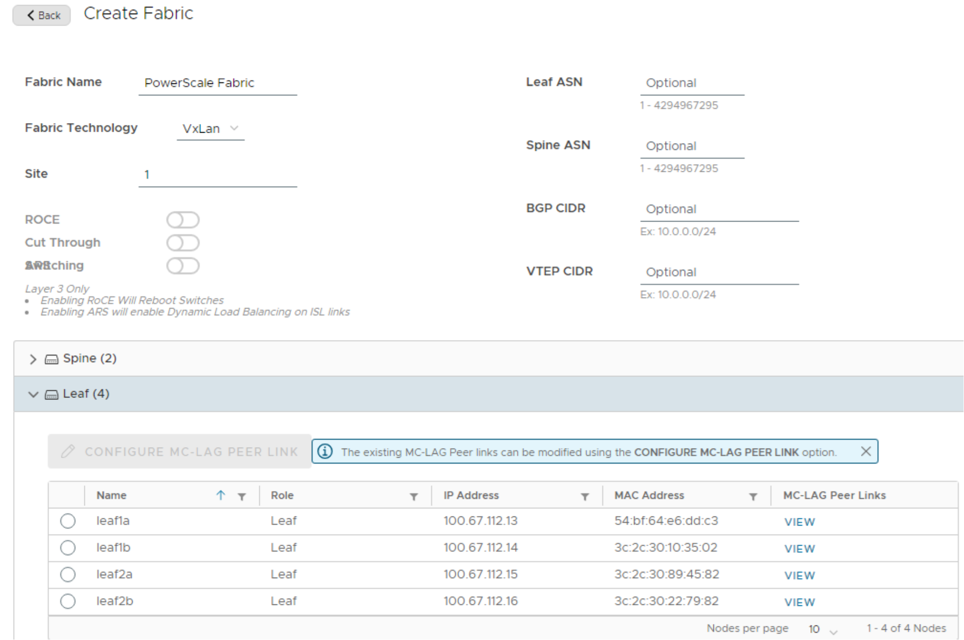The image size is (964, 640).
Task: Filter the Role column
Action: click(x=414, y=496)
